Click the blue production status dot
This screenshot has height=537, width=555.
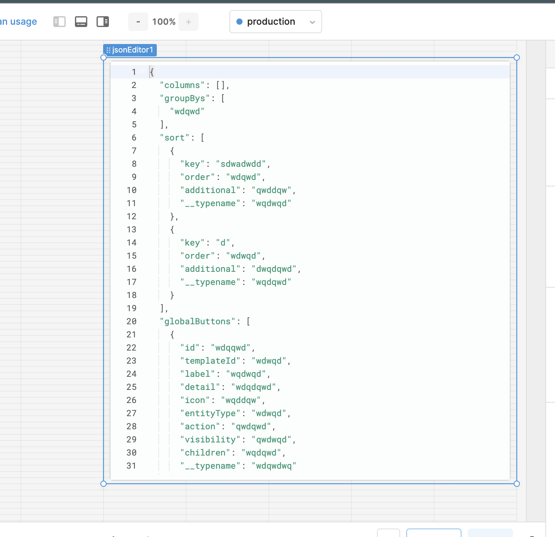click(x=240, y=22)
